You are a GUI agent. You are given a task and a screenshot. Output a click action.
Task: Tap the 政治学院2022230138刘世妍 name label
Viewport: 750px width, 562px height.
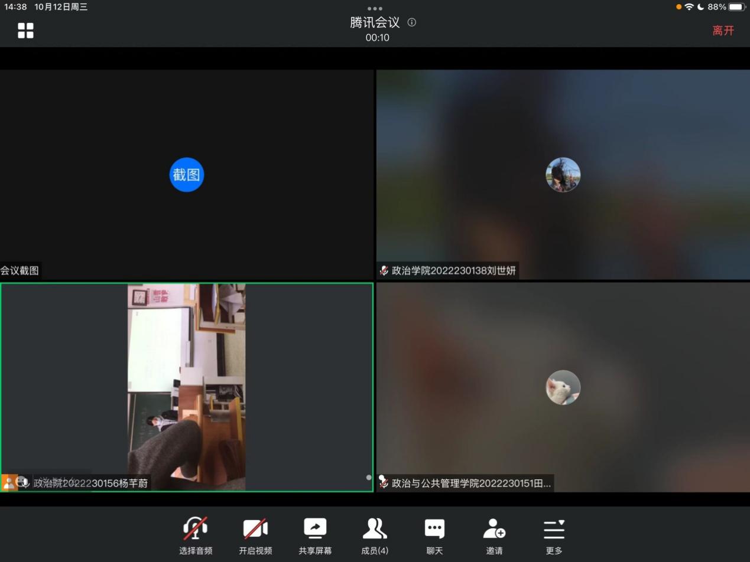point(453,271)
